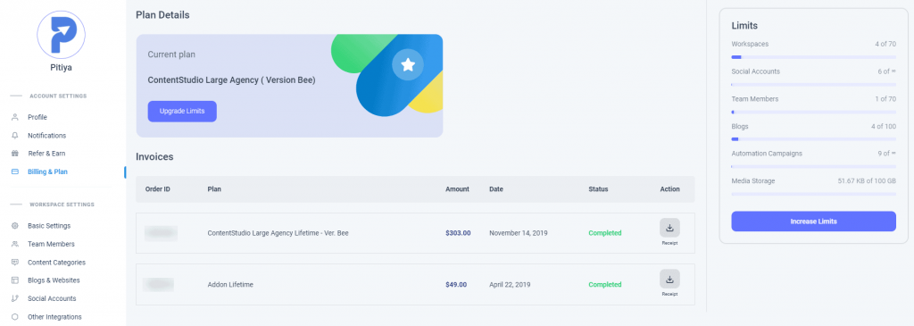The height and width of the screenshot is (326, 914).
Task: Open Blogs & Websites settings page
Action: [54, 280]
